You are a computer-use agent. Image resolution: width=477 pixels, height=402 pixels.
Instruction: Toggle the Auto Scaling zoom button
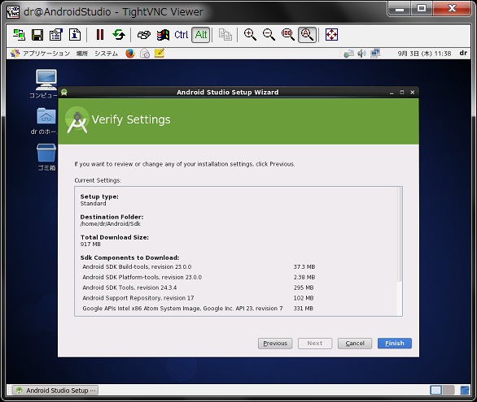click(x=307, y=35)
